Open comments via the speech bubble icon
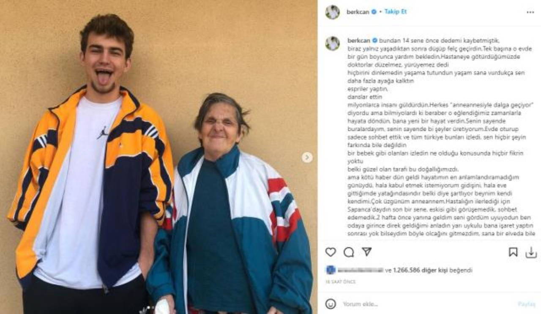The height and width of the screenshot is (314, 541). (349, 252)
